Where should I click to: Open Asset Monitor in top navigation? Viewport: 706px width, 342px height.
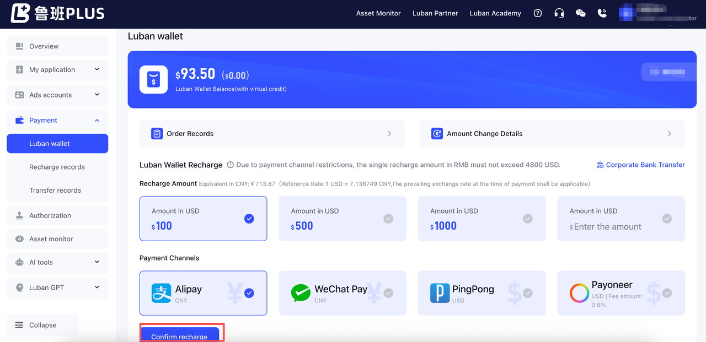(x=378, y=13)
